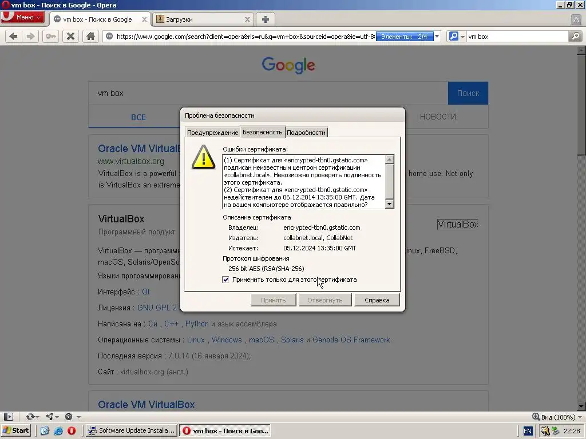
Task: Click the show desktop quick launch icon
Action: (45, 431)
